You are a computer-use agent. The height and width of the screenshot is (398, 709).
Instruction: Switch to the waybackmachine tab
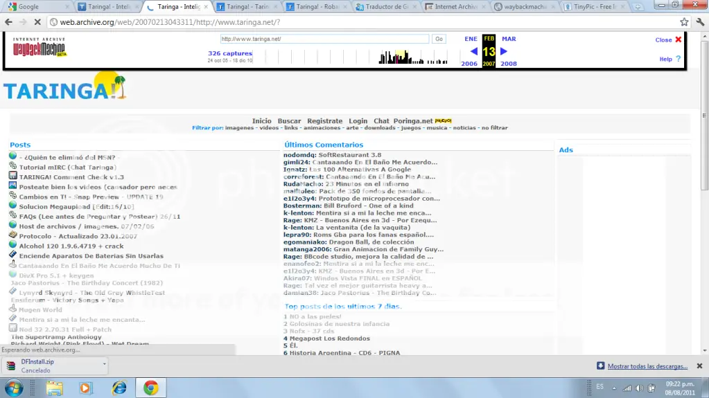525,7
